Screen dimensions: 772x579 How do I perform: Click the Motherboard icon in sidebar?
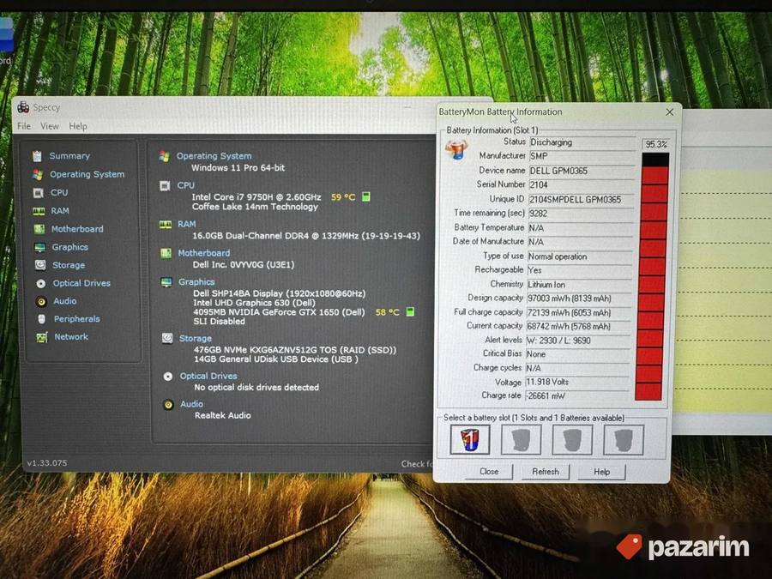click(x=39, y=229)
